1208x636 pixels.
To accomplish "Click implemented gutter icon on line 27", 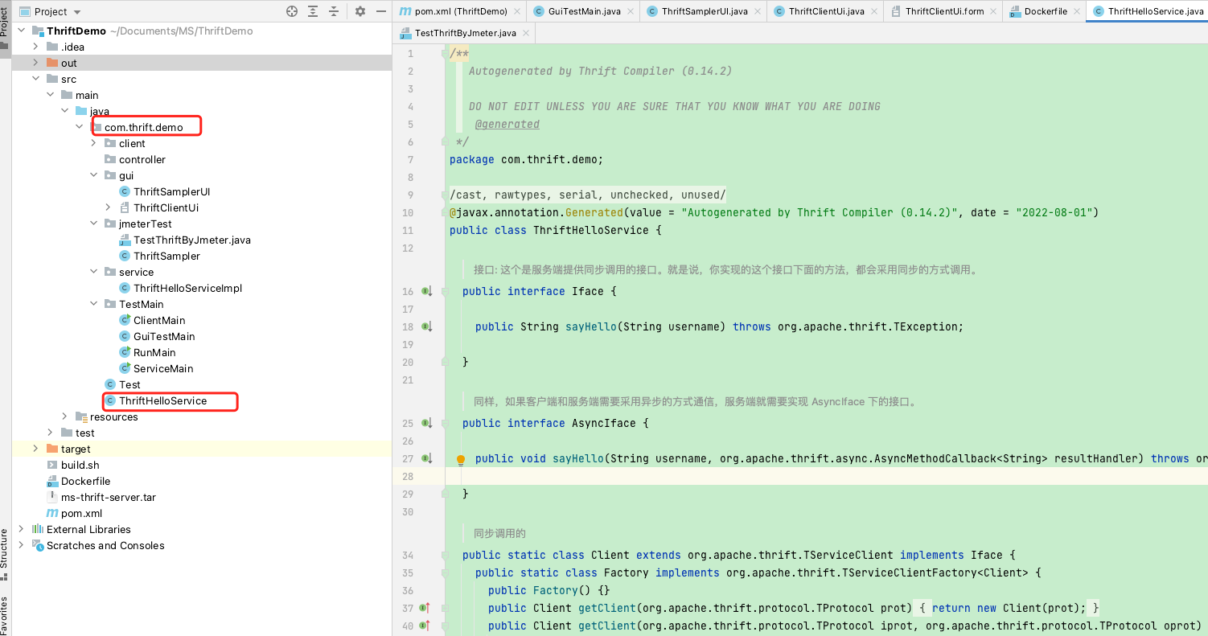I will click(426, 458).
